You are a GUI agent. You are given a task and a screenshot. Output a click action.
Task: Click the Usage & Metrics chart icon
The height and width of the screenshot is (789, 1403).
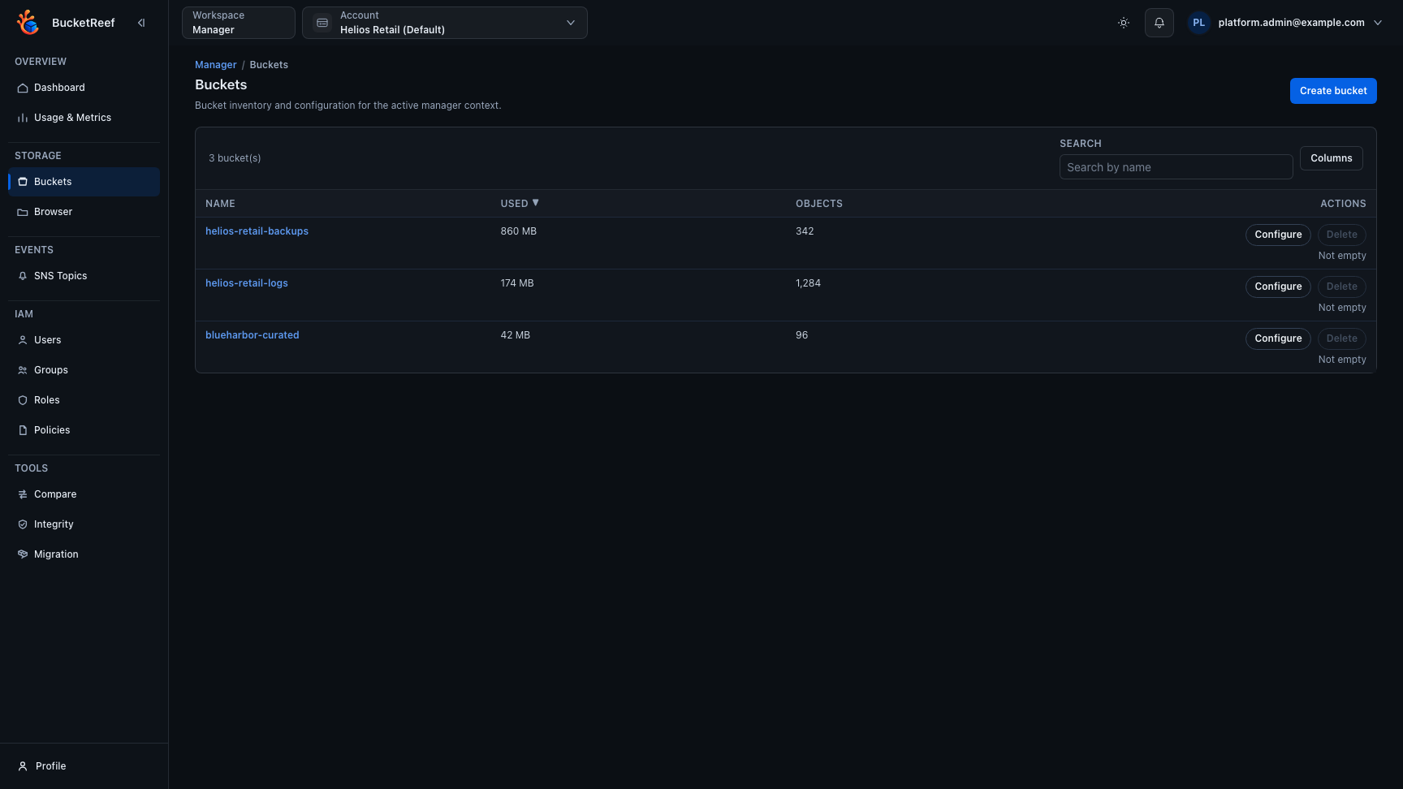click(x=23, y=118)
